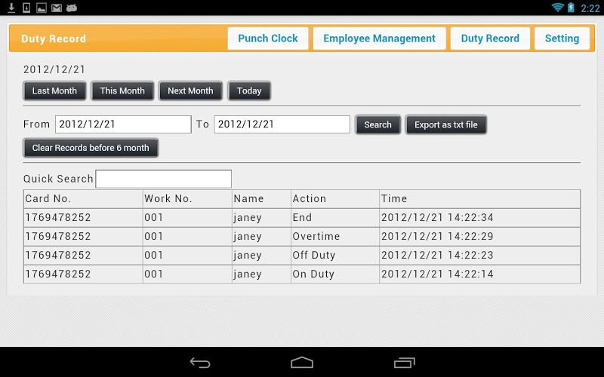Show Last Month records
604x377 pixels.
pos(54,90)
